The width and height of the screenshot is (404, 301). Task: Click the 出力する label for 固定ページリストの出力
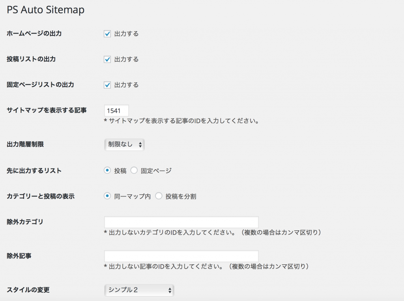(126, 85)
